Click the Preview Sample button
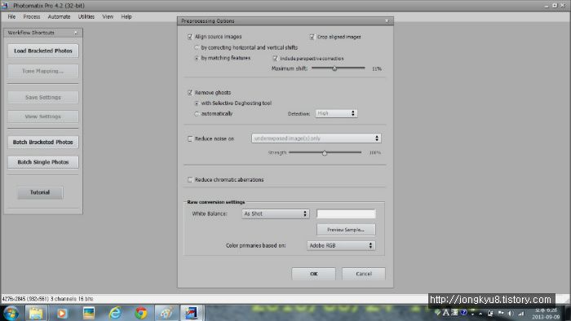The image size is (571, 321). pos(346,230)
